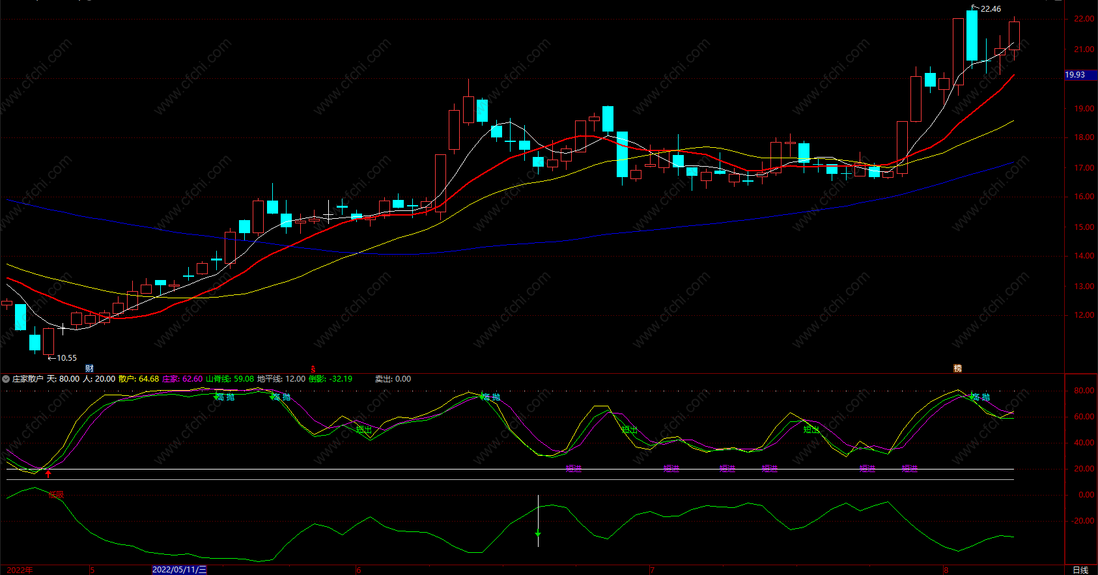Click the 2022年 year label on the time axis

click(20, 570)
